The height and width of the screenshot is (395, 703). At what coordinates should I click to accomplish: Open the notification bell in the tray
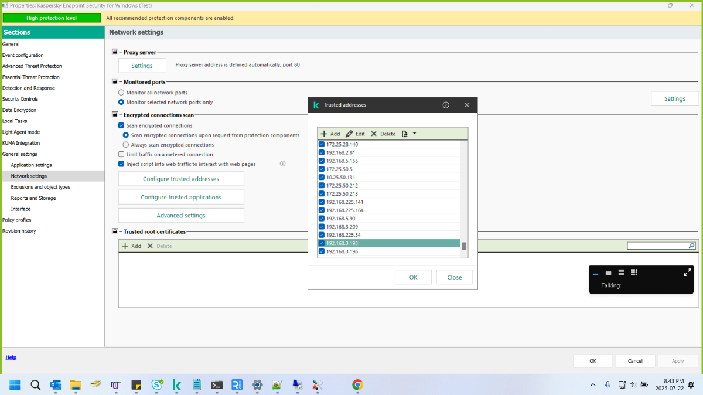click(691, 385)
